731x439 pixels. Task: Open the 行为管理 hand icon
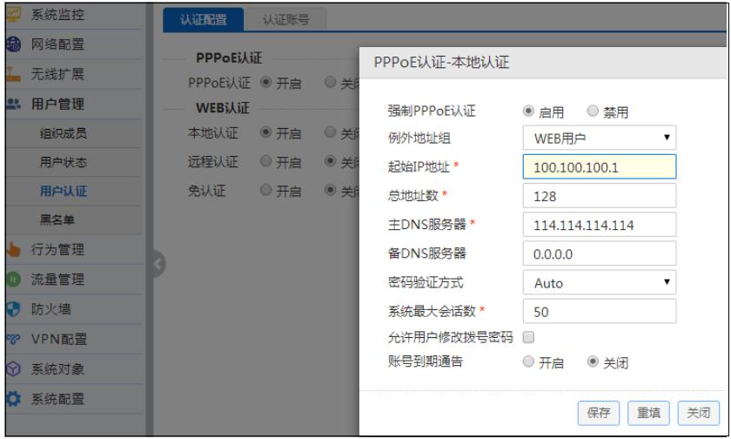click(x=13, y=250)
